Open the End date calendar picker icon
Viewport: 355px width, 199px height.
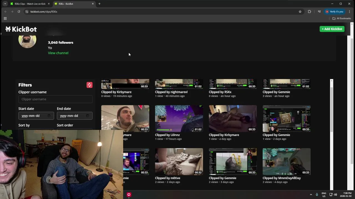pyautogui.click(x=87, y=116)
